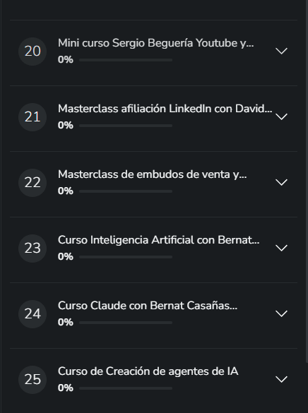The image size is (308, 413).
Task: Expand Curso Claude con Bernat chevron
Action: click(x=281, y=313)
